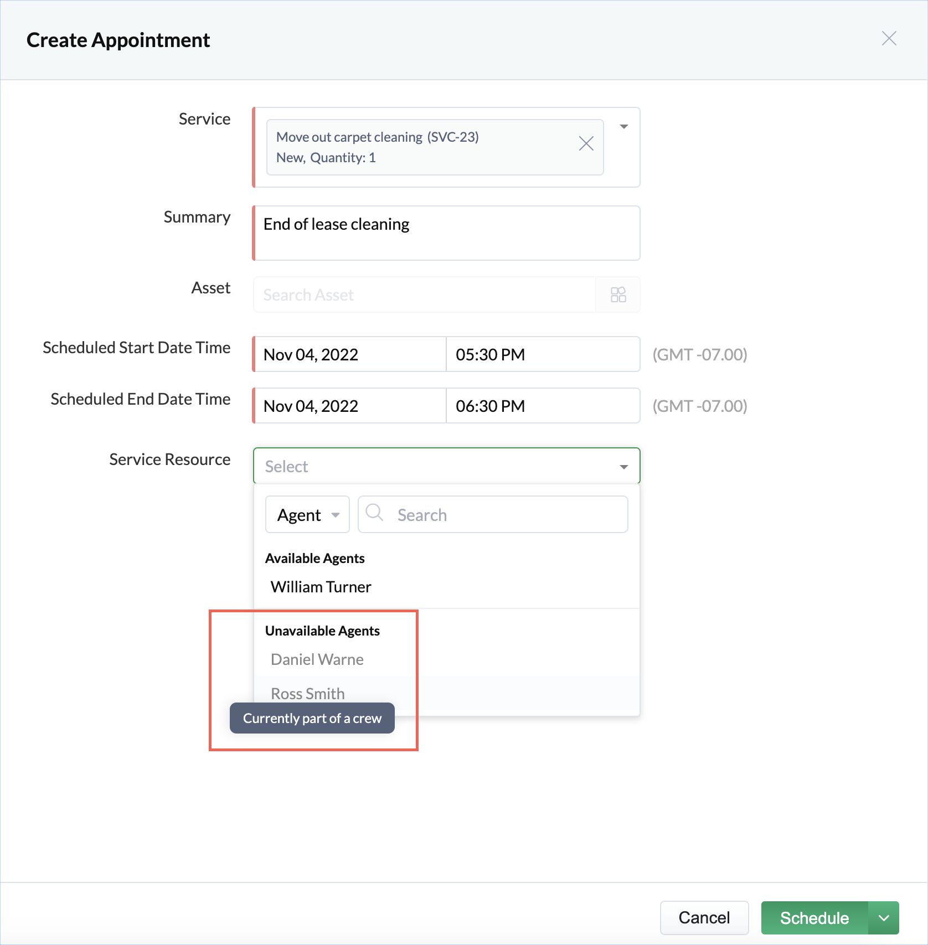Edit the Summary text field
This screenshot has height=945, width=928.
click(446, 233)
